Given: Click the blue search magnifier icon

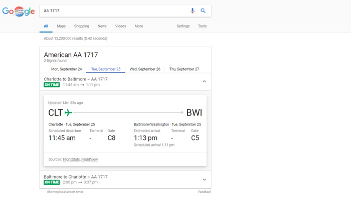Looking at the screenshot, I should pos(203,10).
